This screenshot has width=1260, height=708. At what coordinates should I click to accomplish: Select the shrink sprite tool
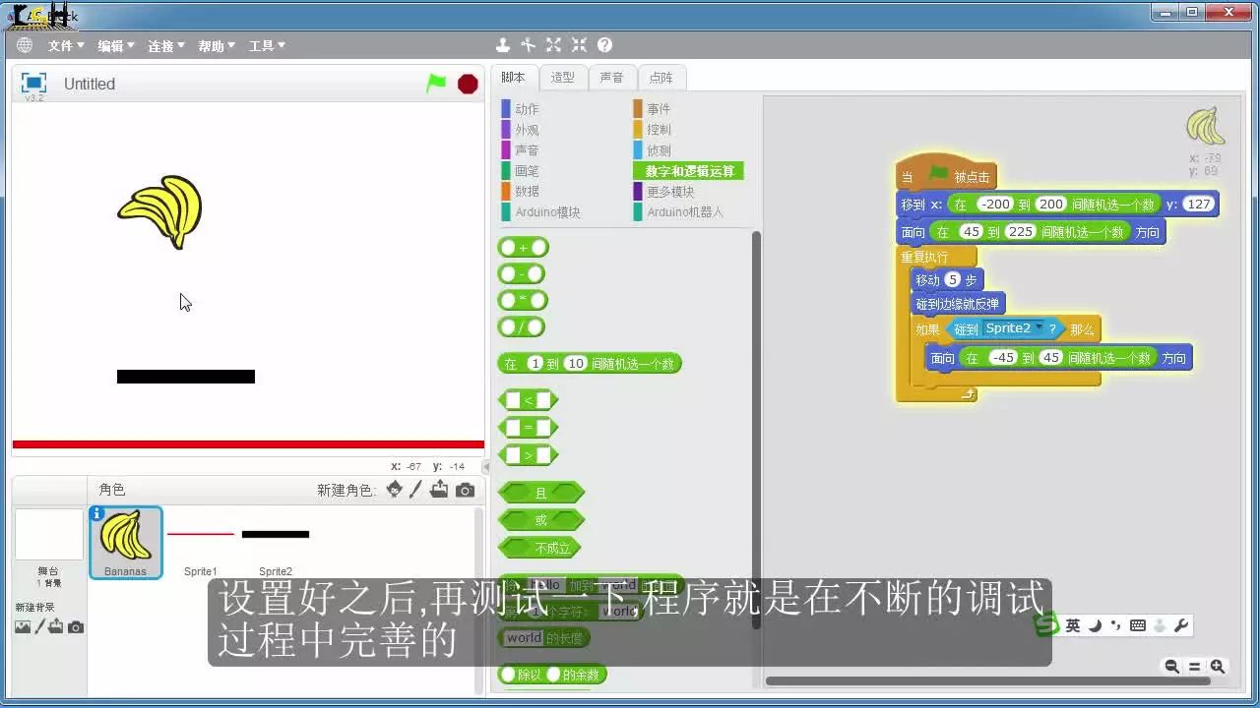tap(580, 45)
